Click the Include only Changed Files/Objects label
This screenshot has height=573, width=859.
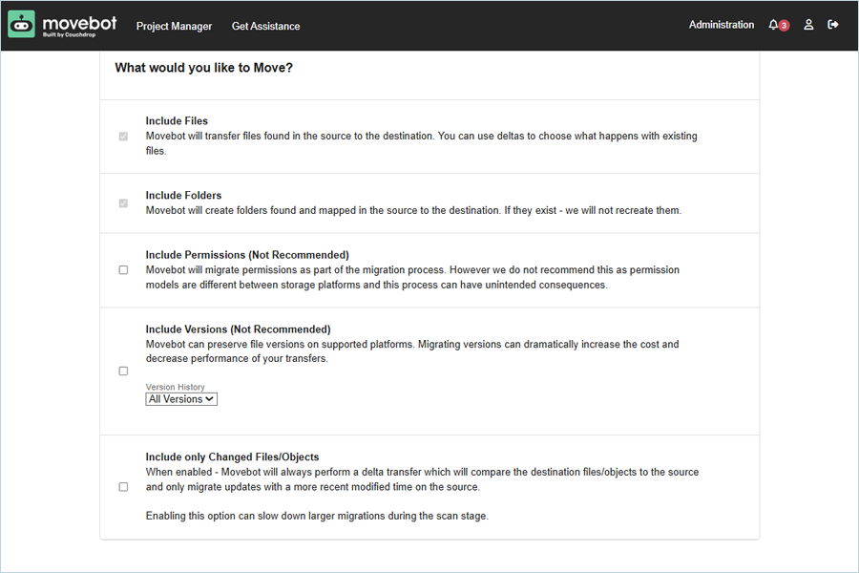point(232,457)
